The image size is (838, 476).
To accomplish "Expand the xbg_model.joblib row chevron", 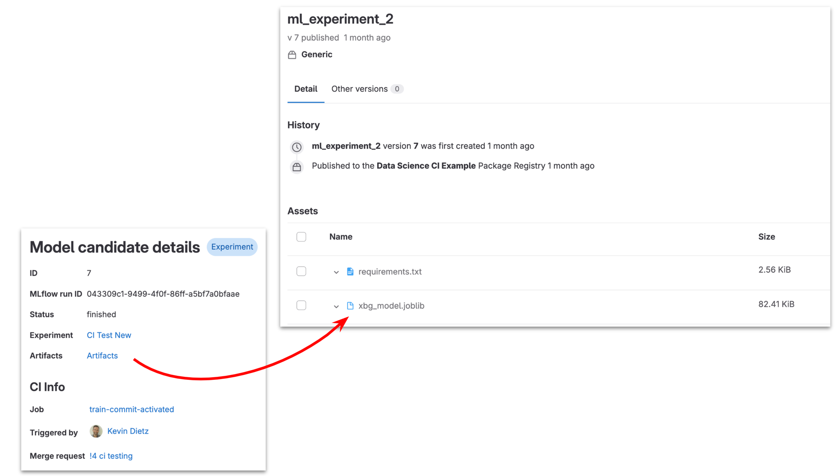I will tap(336, 306).
